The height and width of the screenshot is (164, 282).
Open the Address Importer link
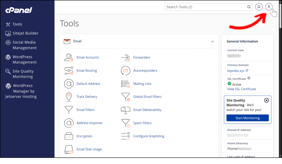pos(89,123)
